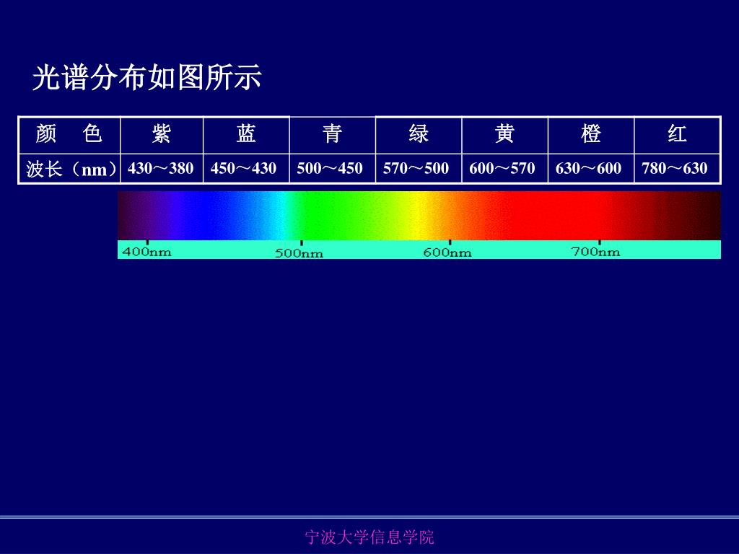Click the 600nm scale label

coord(447,252)
